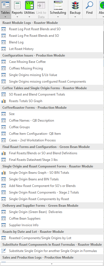Click Substitute Single Origin for another Single Origin label

tap(53, 251)
